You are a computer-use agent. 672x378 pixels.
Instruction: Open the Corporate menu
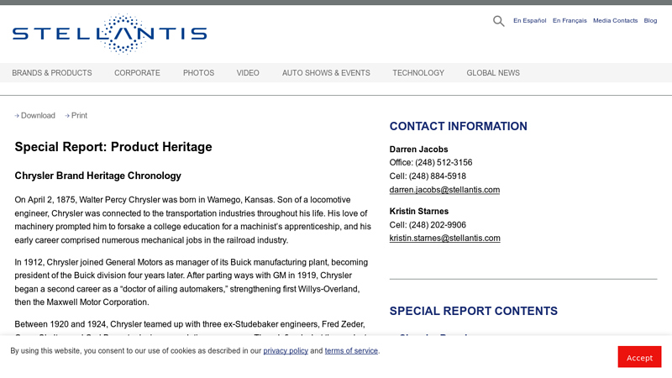point(137,73)
